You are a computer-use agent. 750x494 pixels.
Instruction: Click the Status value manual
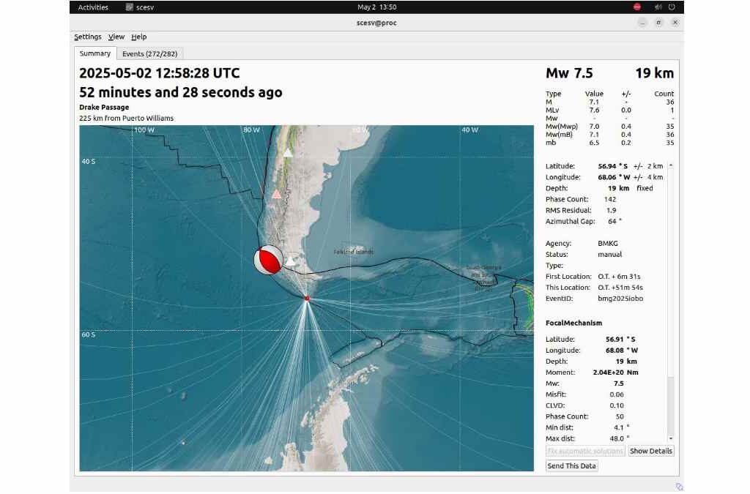[x=610, y=254]
